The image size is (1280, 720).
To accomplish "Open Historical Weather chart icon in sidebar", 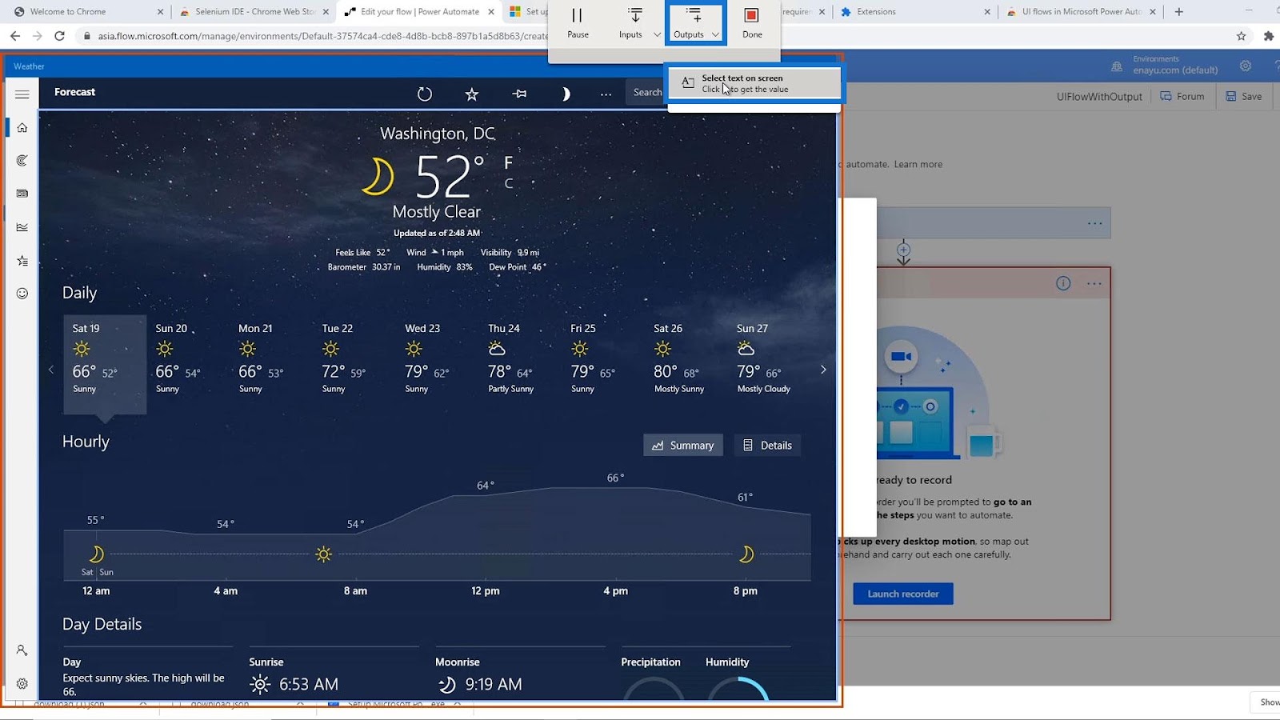I will click(22, 227).
